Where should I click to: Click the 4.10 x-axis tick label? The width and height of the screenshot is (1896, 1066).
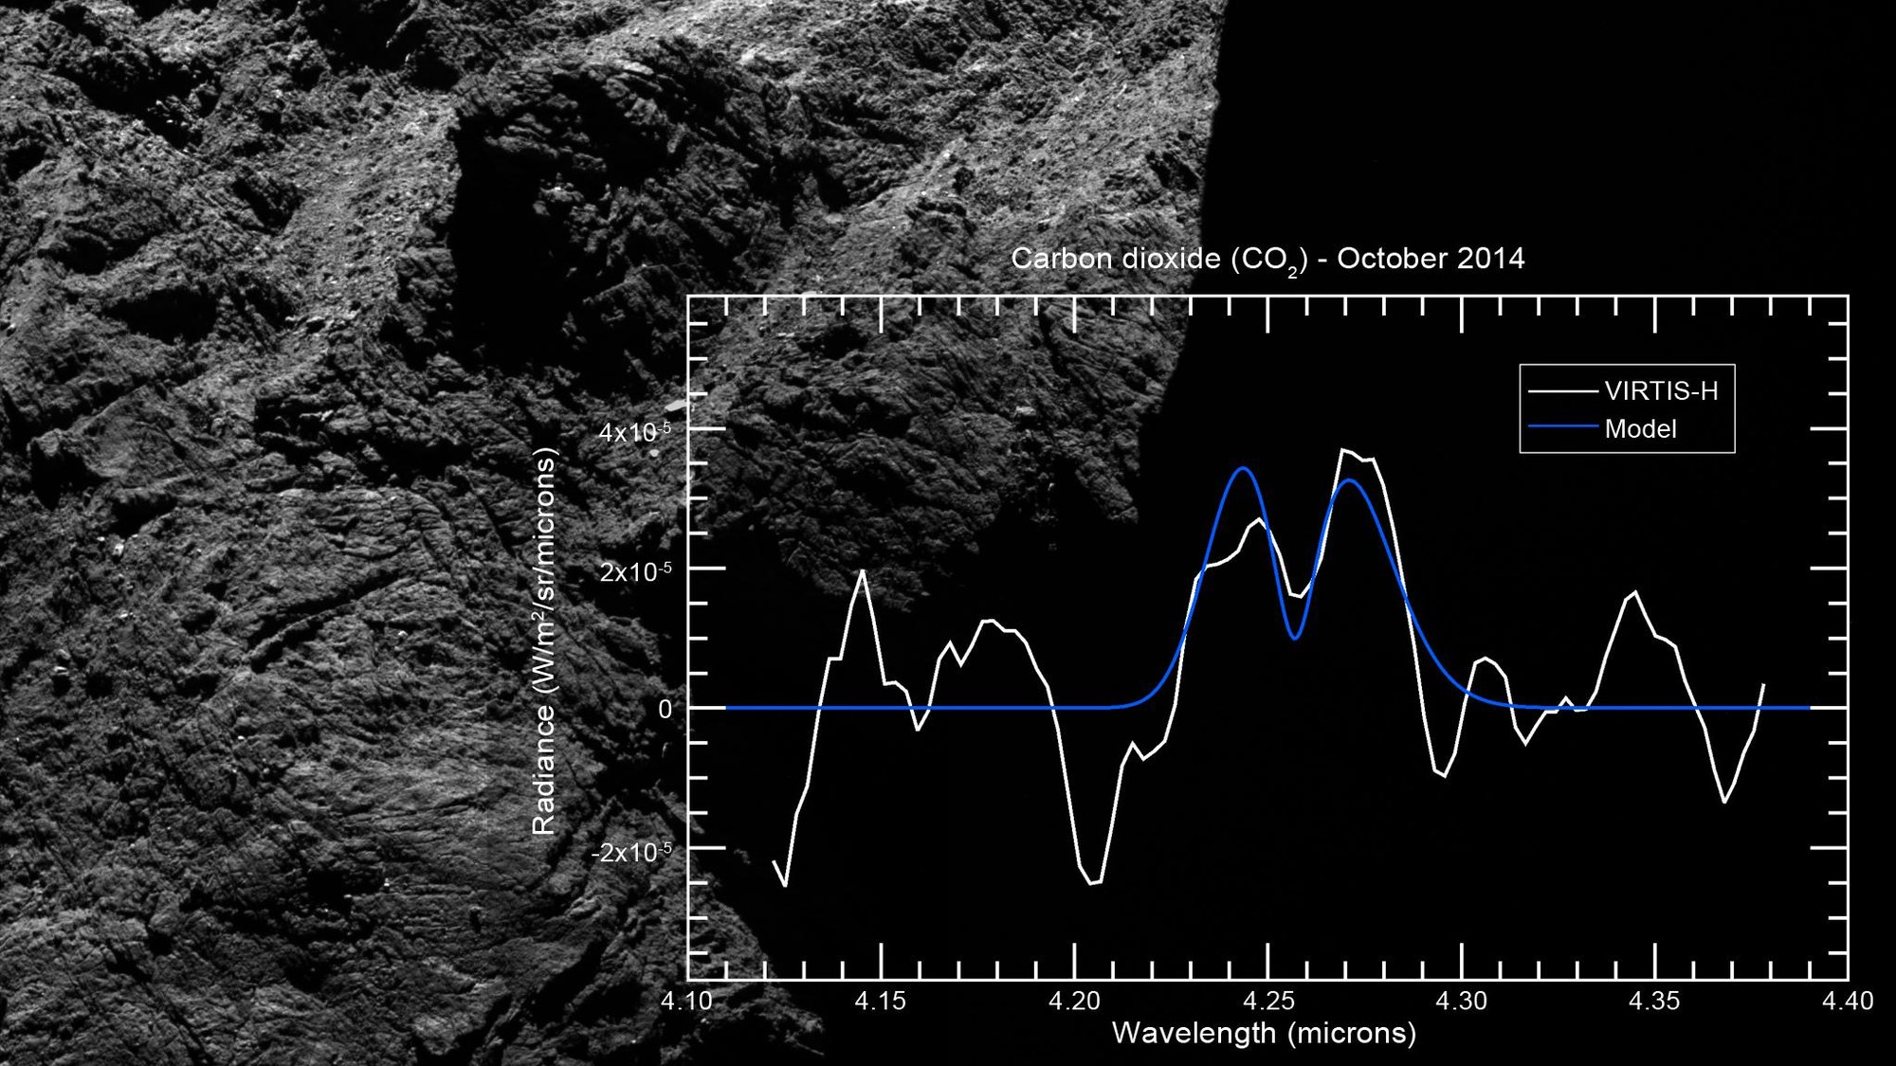687,1001
